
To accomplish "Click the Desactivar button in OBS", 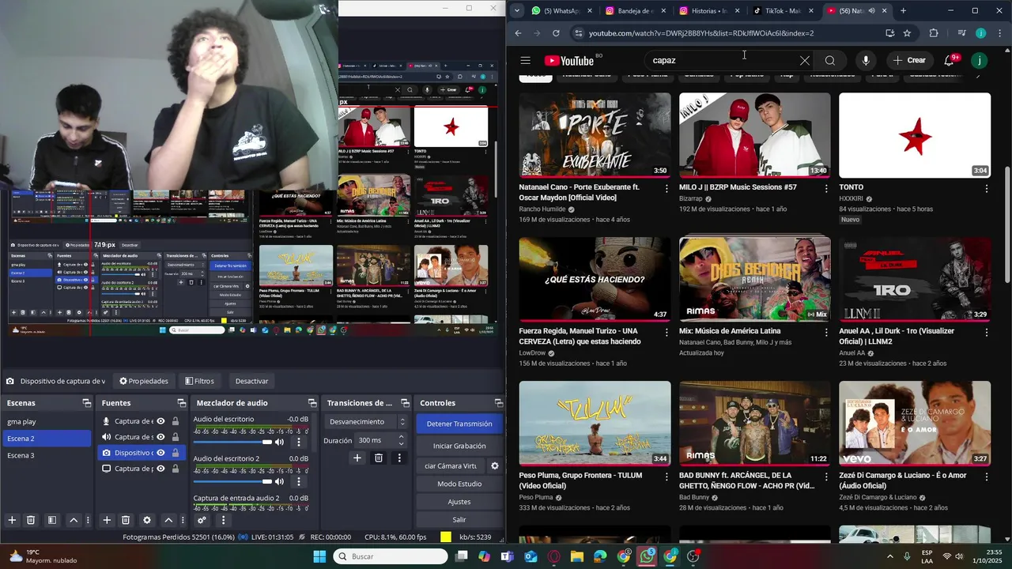I will 251,381.
